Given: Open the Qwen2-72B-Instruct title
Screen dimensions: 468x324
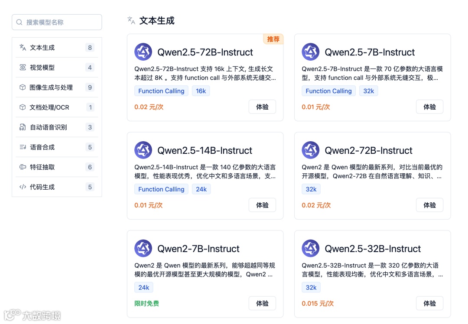Looking at the screenshot, I should point(369,150).
